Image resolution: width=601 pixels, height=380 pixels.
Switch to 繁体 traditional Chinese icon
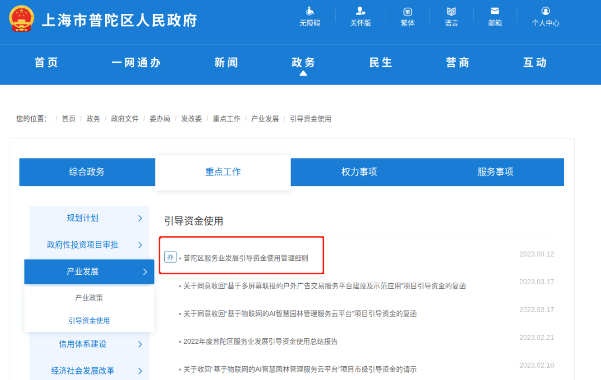(x=407, y=11)
